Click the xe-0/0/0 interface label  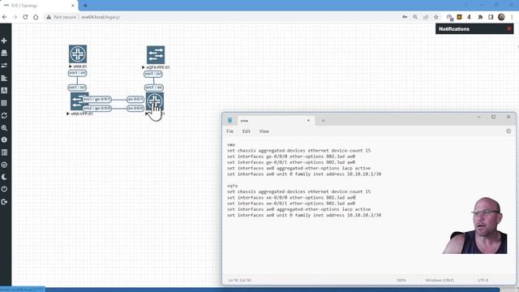(135, 108)
